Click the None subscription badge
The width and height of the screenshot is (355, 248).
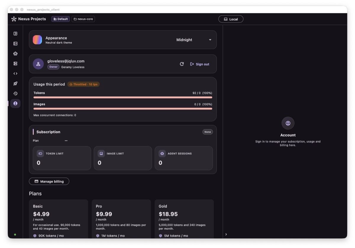pyautogui.click(x=208, y=132)
